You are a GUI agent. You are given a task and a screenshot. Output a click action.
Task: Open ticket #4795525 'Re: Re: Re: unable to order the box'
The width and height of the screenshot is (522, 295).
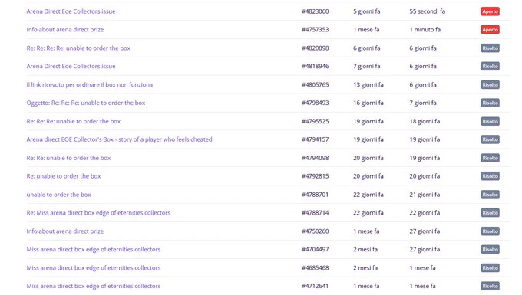coord(74,121)
